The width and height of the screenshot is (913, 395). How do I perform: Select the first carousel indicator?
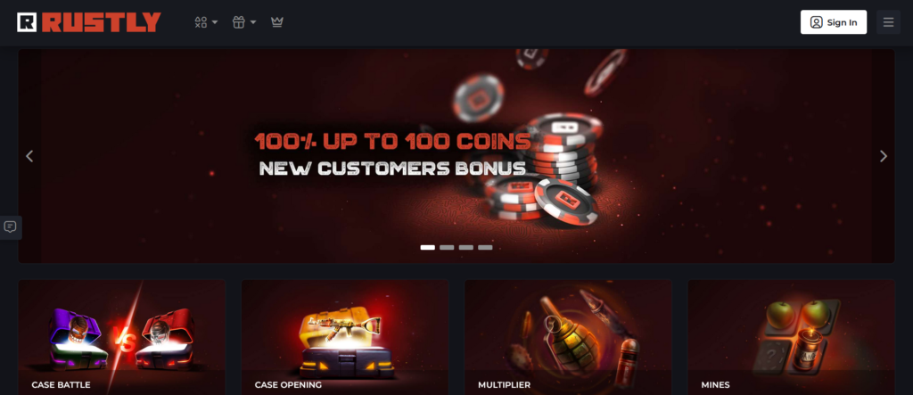(x=427, y=248)
